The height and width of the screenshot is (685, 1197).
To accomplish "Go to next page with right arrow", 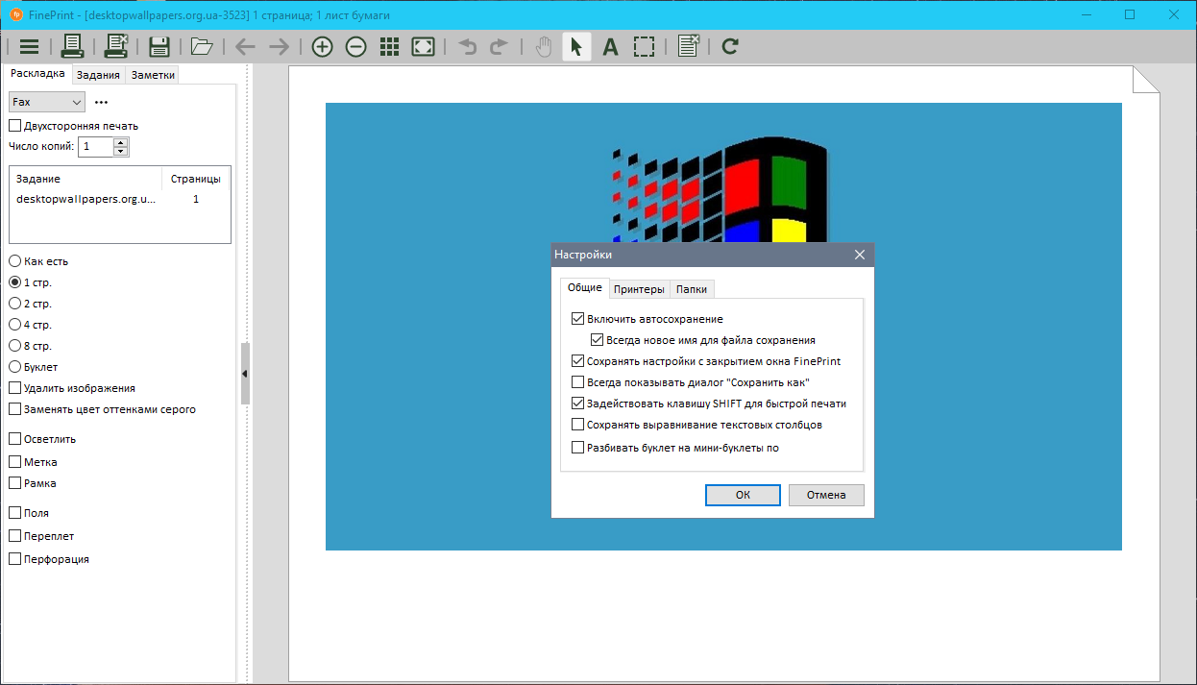I will point(279,46).
